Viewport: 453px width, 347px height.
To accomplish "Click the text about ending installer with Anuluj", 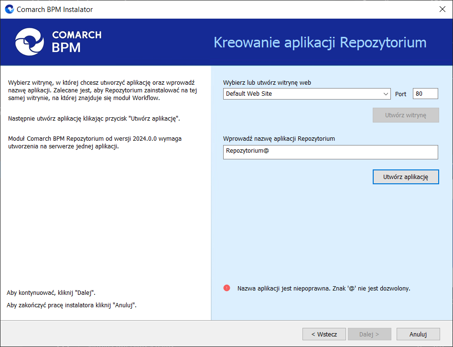I will tap(72, 305).
